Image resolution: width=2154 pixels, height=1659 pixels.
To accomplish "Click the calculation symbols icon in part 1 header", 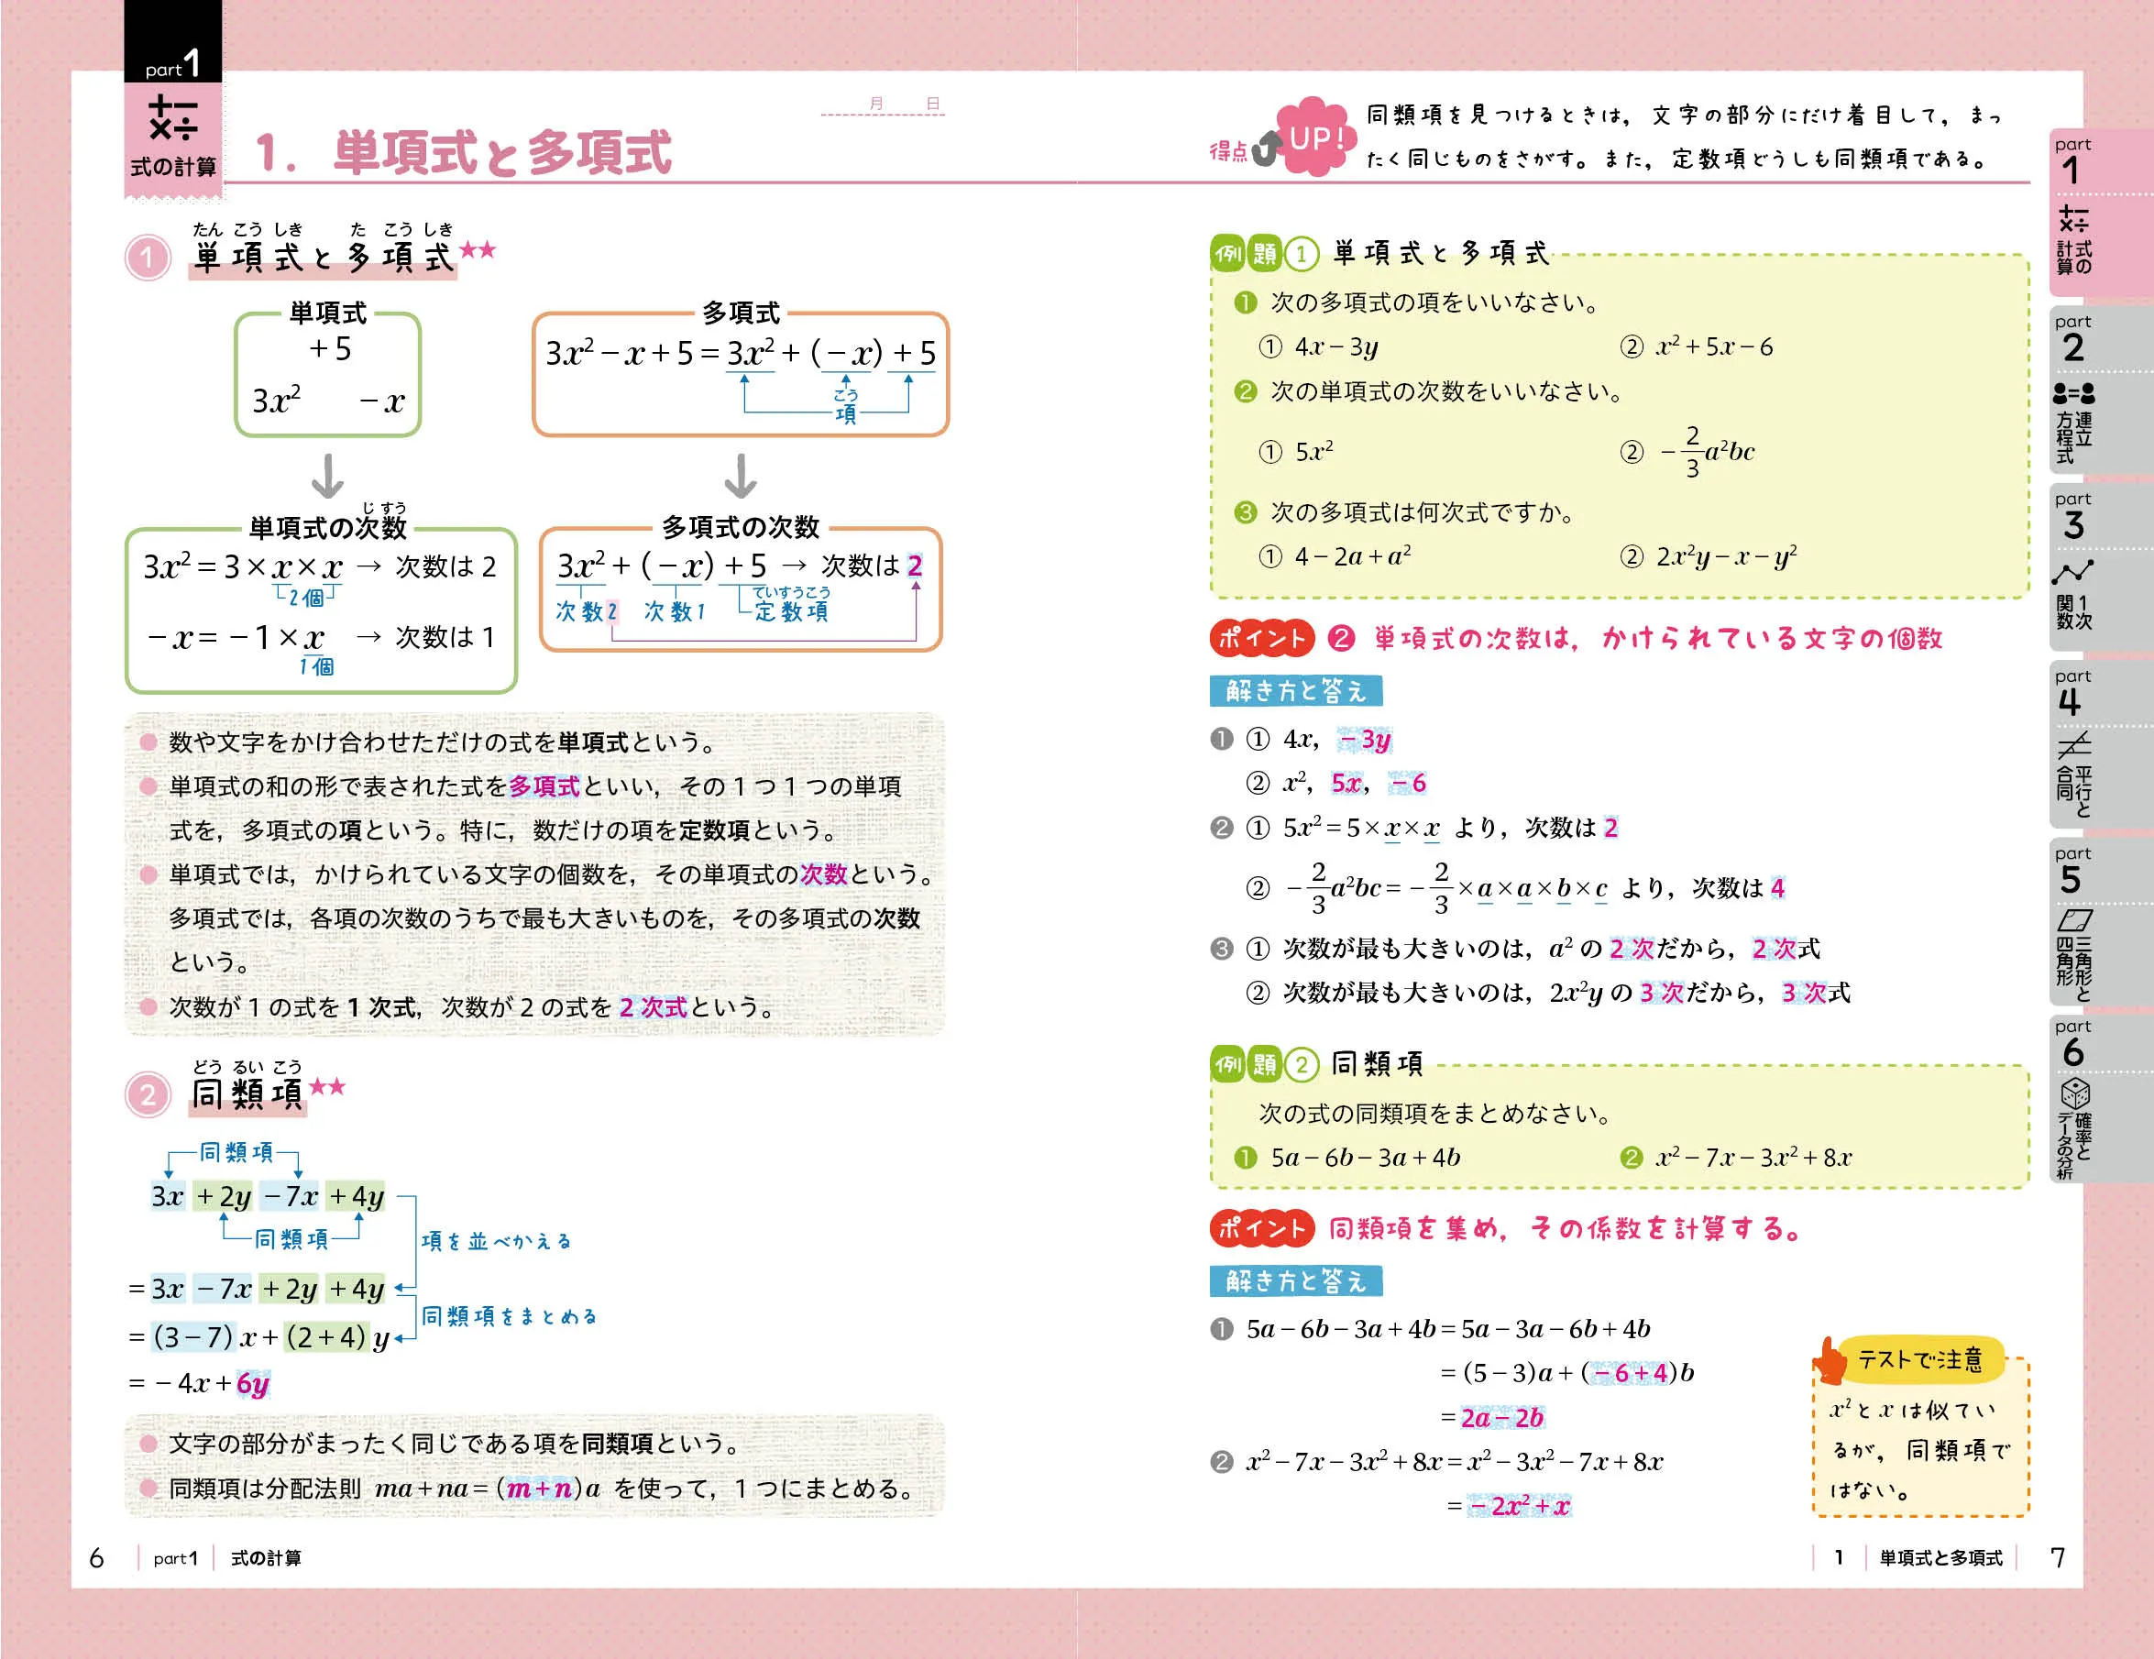I will pos(172,117).
